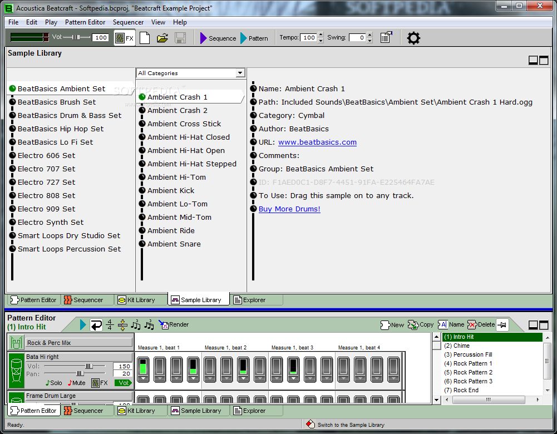Increase Tempo with the up arrow
This screenshot has width=557, height=434.
click(x=321, y=35)
